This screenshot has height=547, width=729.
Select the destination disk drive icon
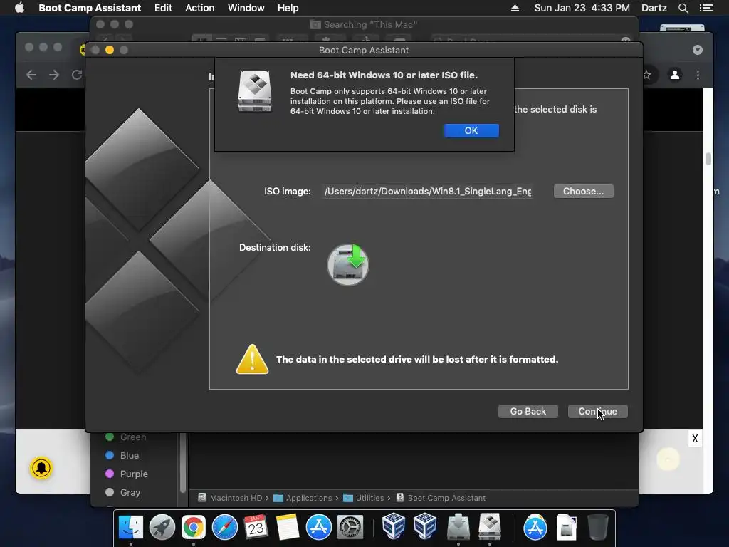point(348,264)
